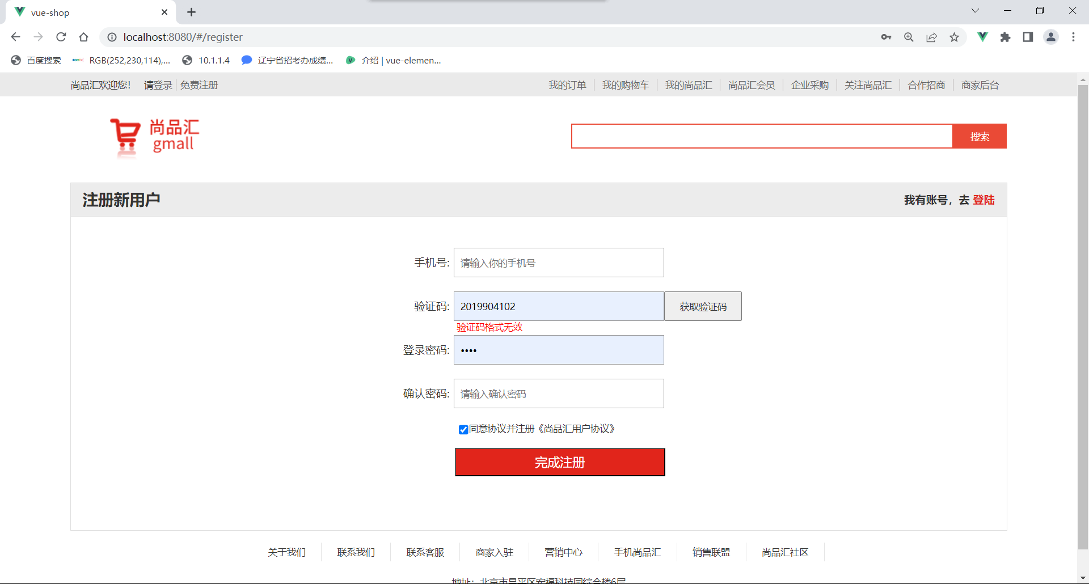Open the first 联系我们 footer link

pos(356,552)
